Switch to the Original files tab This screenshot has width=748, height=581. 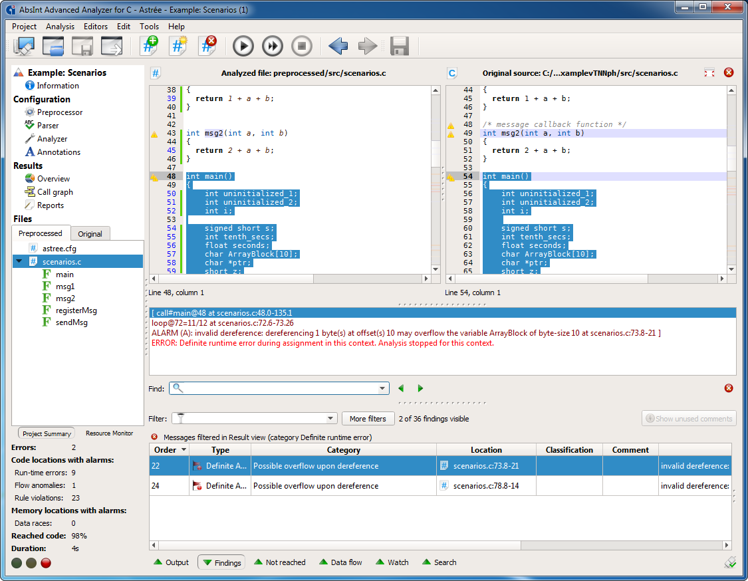90,234
